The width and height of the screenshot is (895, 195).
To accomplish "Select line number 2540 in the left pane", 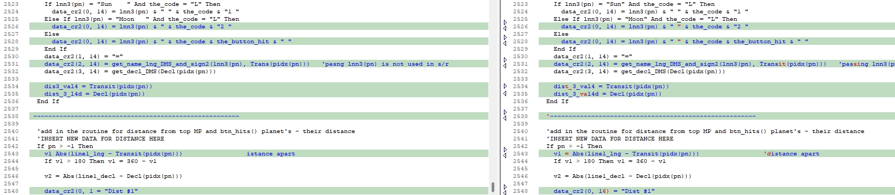I will (x=11, y=131).
